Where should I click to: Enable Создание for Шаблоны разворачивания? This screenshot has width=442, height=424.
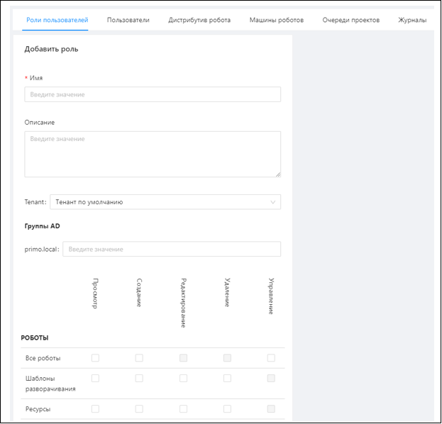pos(139,378)
